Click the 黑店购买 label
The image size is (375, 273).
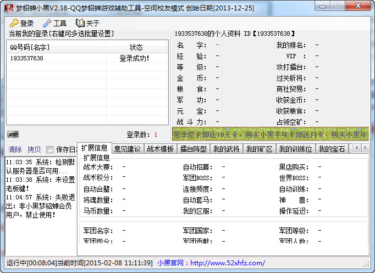click(294, 167)
